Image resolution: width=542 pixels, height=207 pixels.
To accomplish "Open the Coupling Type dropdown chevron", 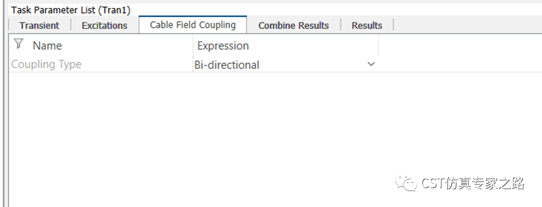I will (x=371, y=64).
